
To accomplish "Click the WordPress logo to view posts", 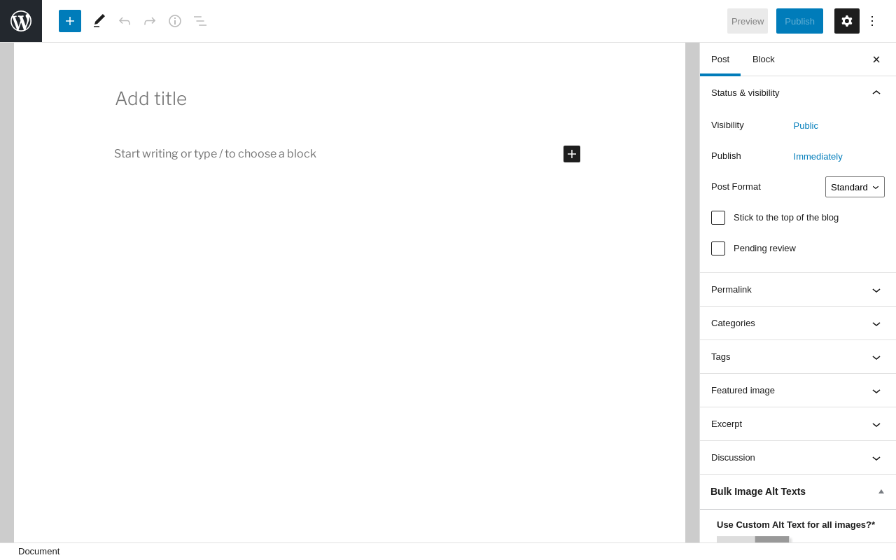I will (21, 21).
